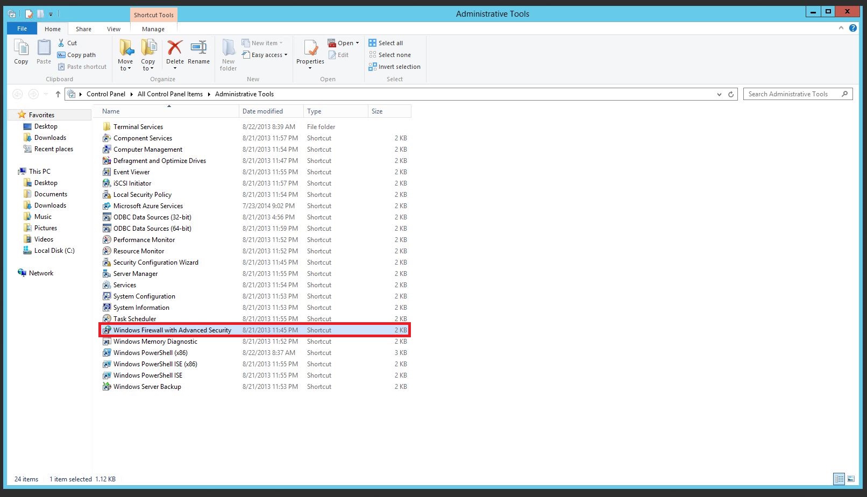867x497 pixels.
Task: Click the Forward navigation arrow
Action: tap(33, 94)
